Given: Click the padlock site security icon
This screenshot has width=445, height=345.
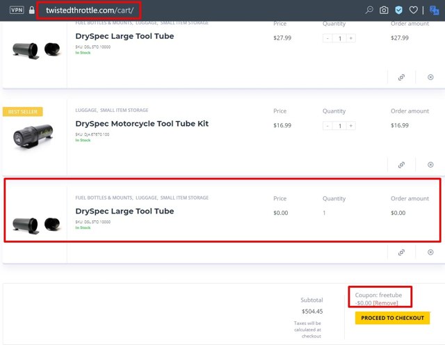Looking at the screenshot, I should 32,10.
